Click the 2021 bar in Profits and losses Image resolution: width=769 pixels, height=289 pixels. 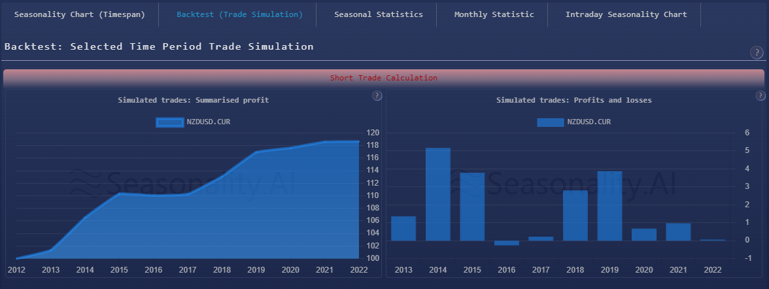pyautogui.click(x=678, y=232)
